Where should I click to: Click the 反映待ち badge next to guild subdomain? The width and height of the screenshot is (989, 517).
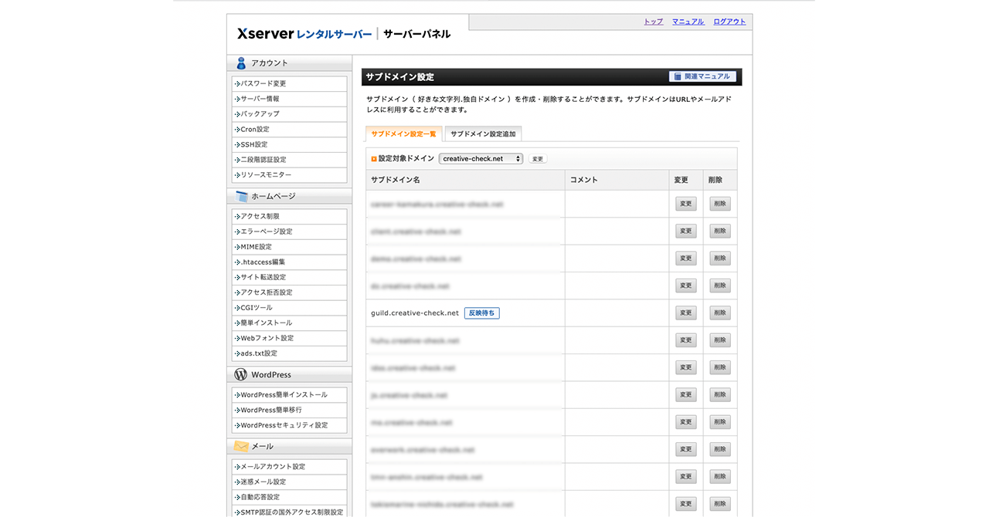[x=481, y=313]
